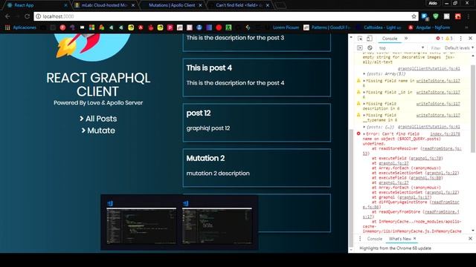Open the mLab Cloud-hosted browser tab
The width and height of the screenshot is (476, 267).
(x=104, y=5)
